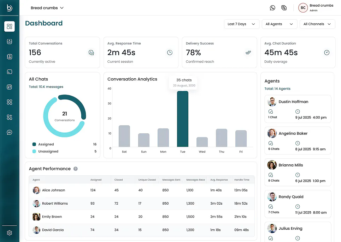341x242 pixels.
Task: Open the settings gear in sidebar bottom
Action: (9, 233)
